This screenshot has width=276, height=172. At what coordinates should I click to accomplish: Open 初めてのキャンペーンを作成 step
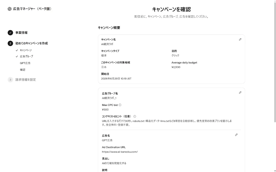pos(31,43)
